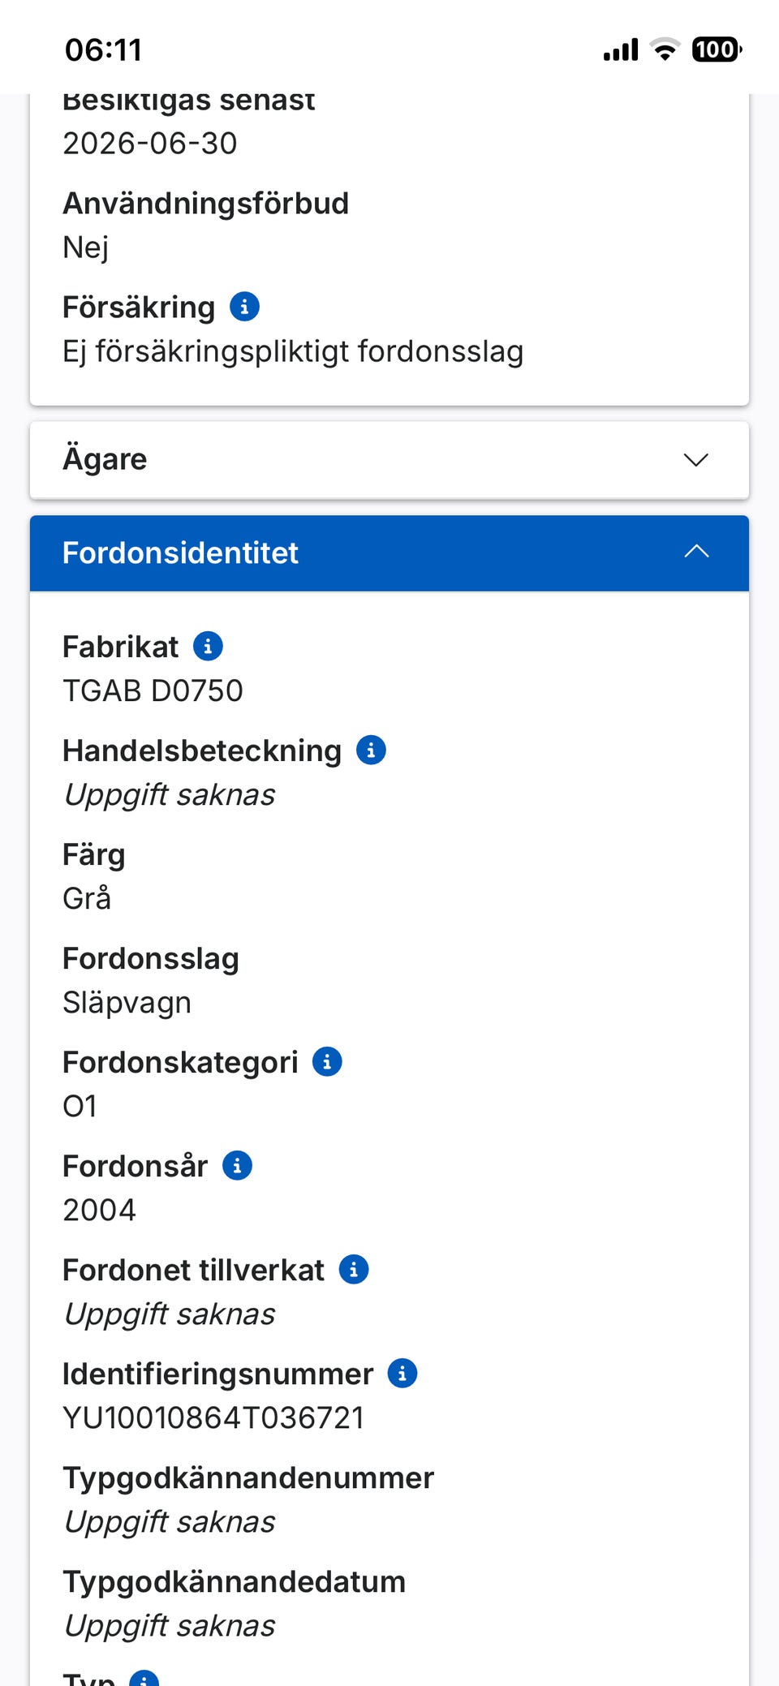Tap the Ej försäkringspliktigt fordonsslag text
The image size is (779, 1686).
tap(293, 352)
